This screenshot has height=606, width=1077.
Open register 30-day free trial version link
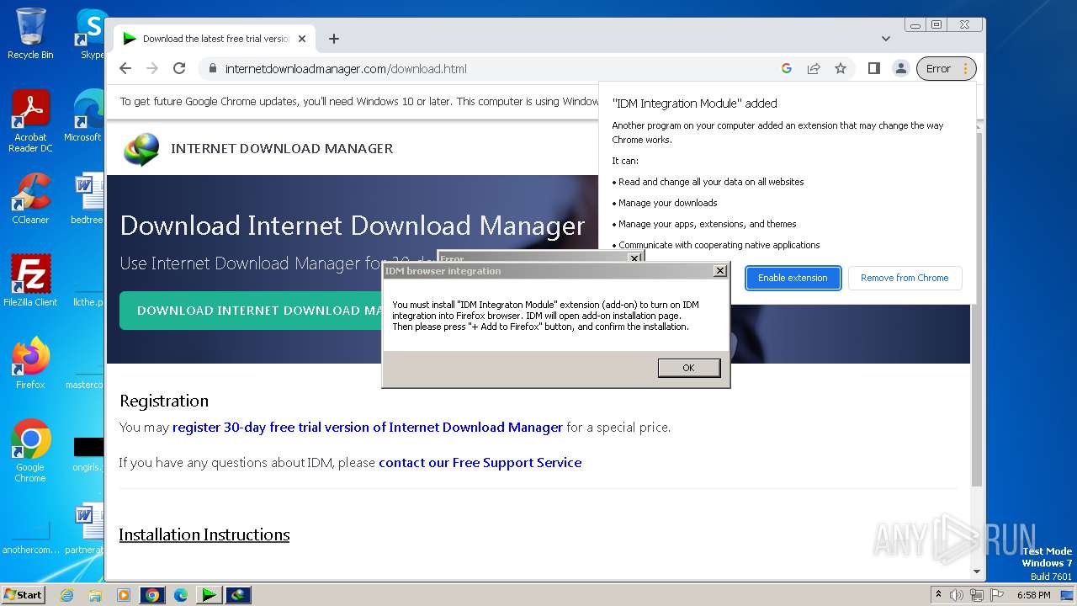click(368, 428)
